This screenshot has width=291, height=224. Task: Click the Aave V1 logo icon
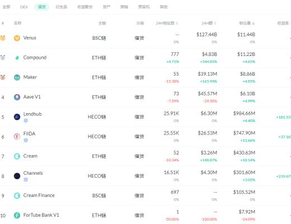[x=17, y=97]
